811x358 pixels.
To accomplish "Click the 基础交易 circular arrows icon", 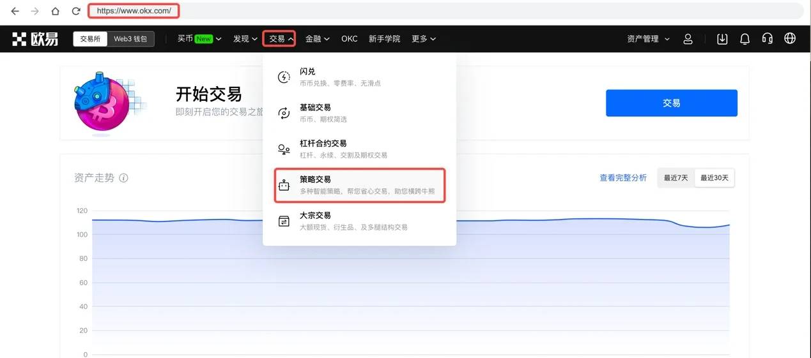I will 284,114.
